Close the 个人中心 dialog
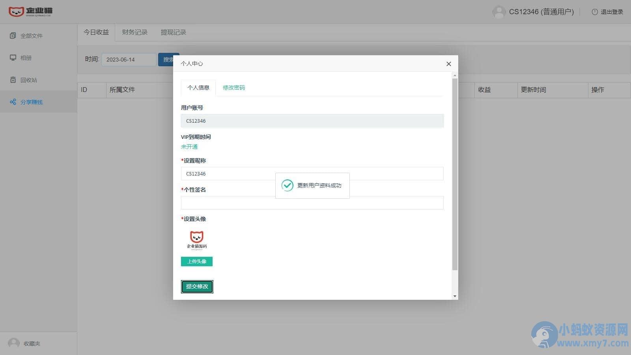 point(448,64)
